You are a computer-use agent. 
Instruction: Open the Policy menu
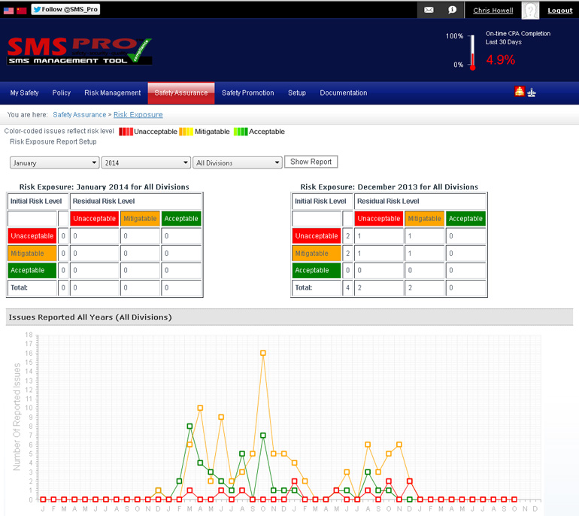coord(62,93)
